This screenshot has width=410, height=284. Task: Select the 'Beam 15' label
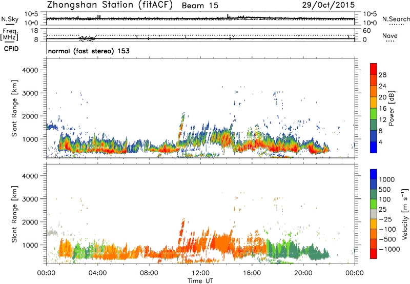click(200, 6)
